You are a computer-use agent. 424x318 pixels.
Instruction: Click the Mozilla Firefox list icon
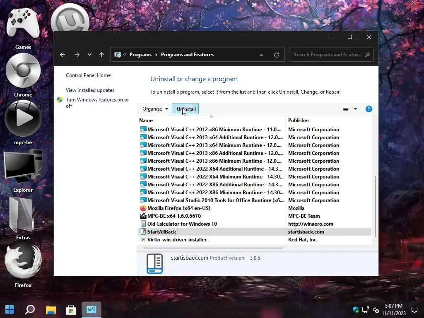[x=143, y=208]
